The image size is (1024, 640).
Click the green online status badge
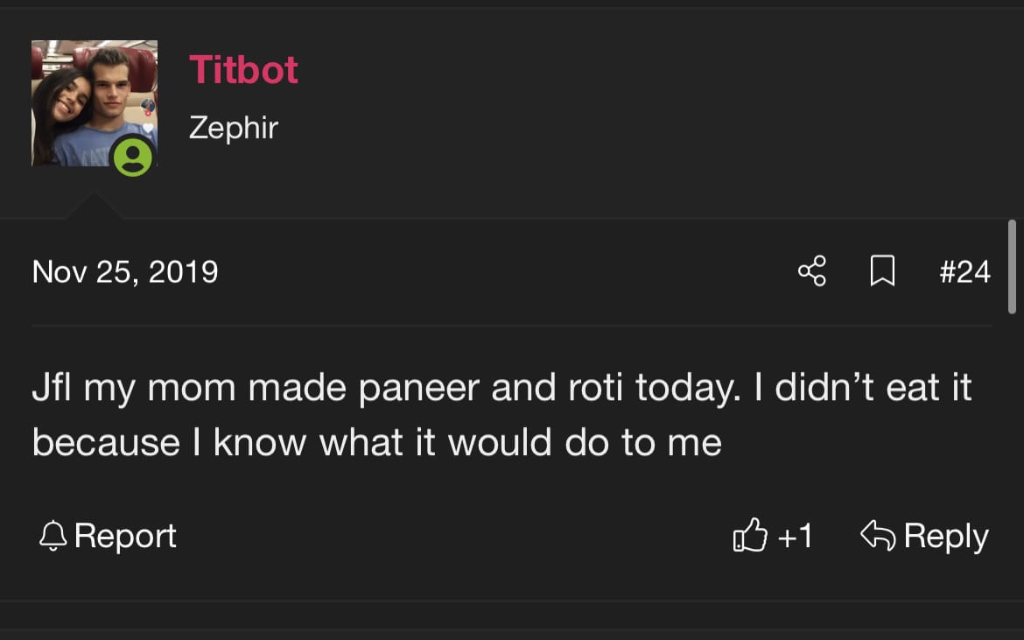(x=133, y=157)
